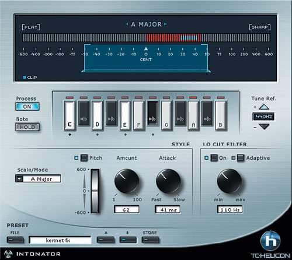Viewport: 292px width, 260px height.
Task: Click the 440Hz tune reference display
Action: [263, 117]
